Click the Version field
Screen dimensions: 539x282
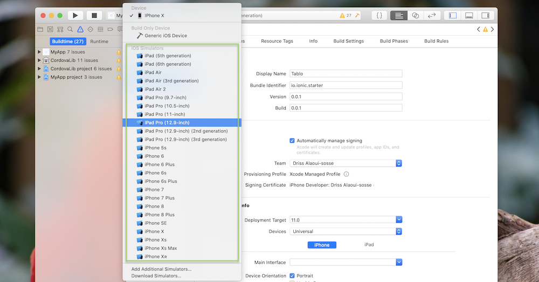point(346,97)
